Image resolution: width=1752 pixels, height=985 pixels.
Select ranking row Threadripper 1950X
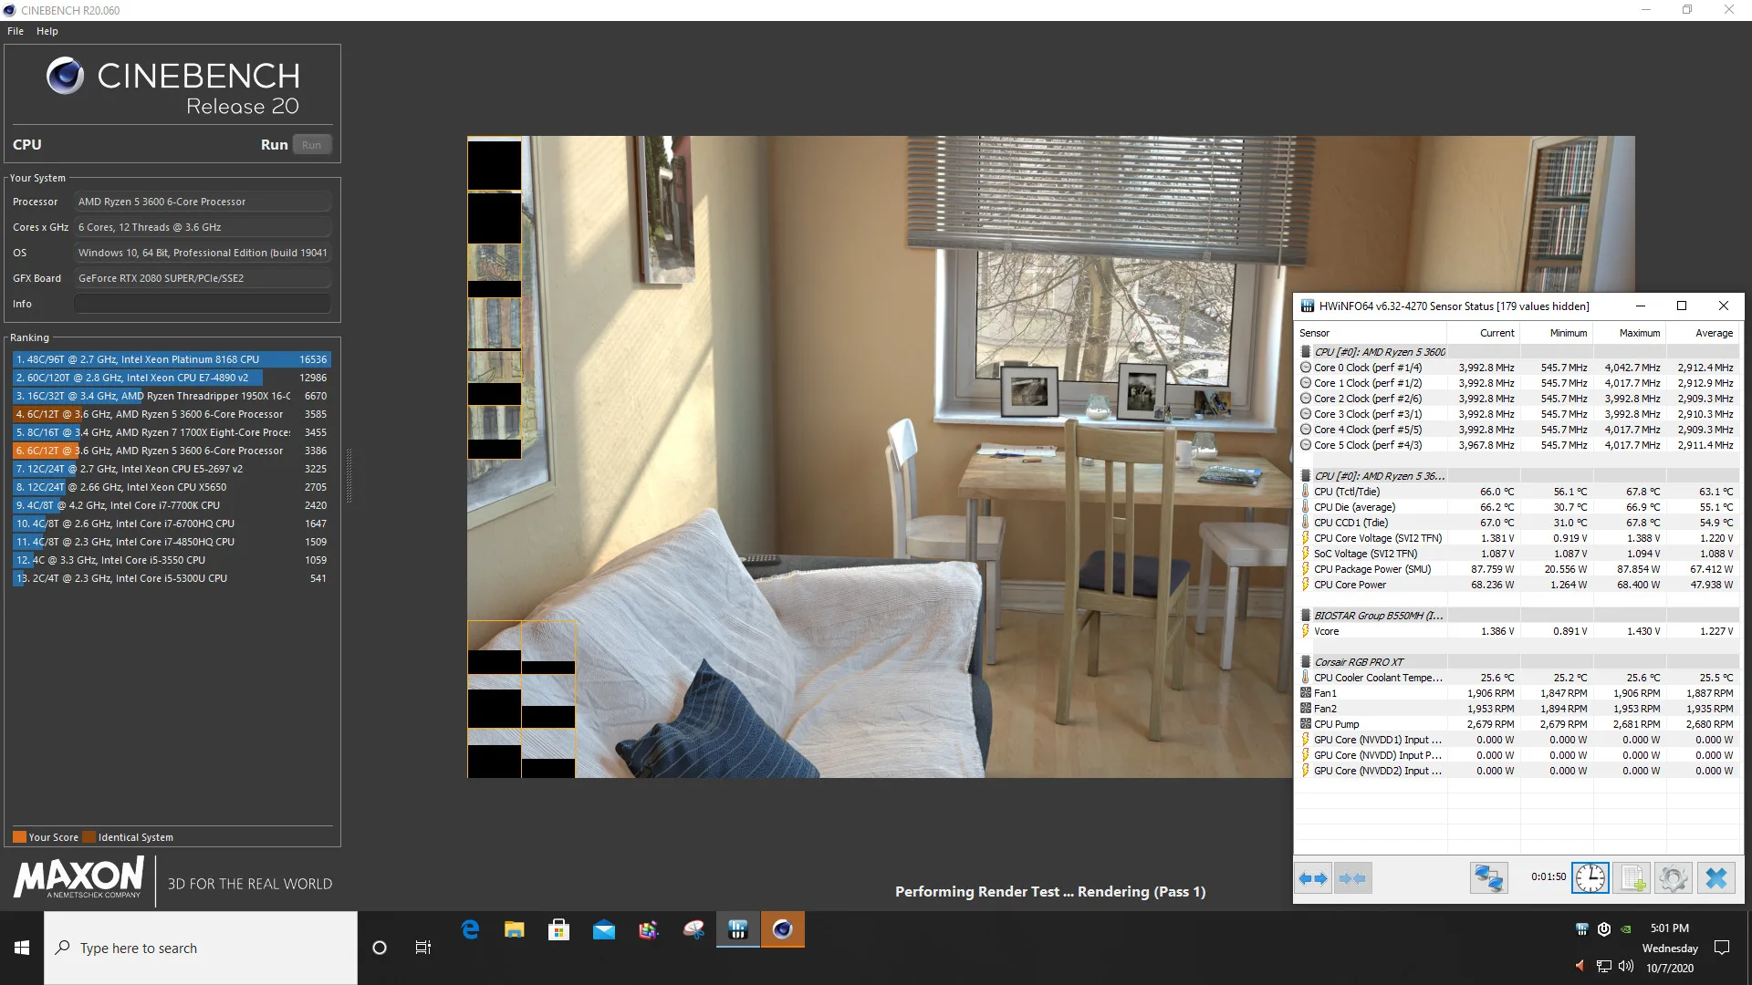click(171, 396)
